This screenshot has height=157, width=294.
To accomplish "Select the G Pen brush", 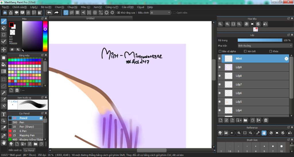I will click(x=26, y=131).
